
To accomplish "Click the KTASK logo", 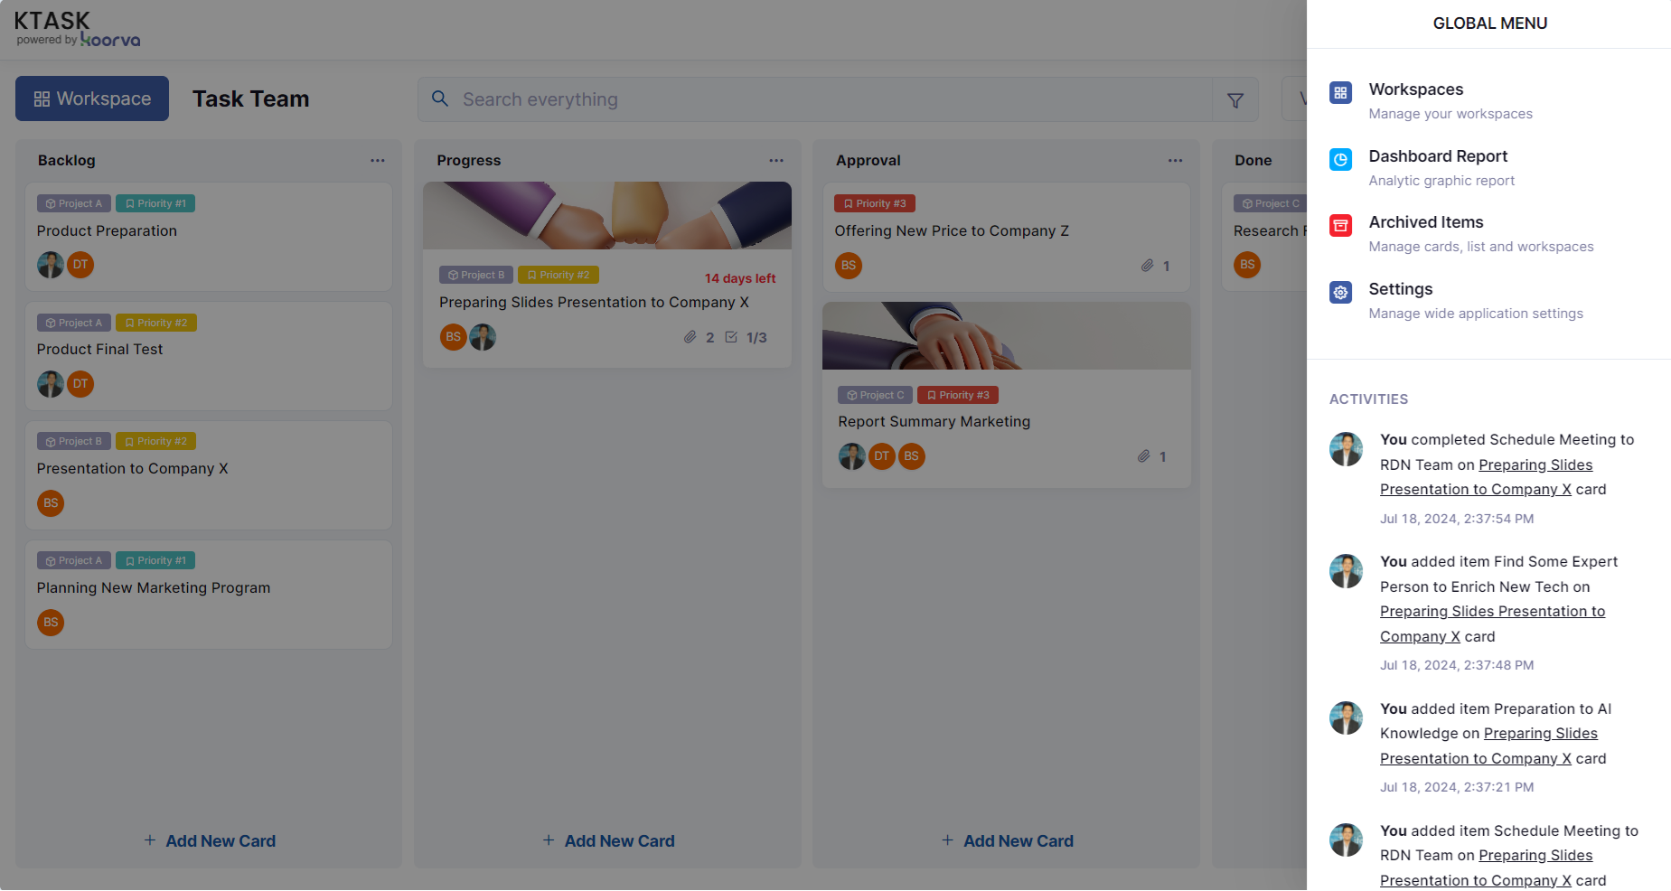I will [x=77, y=29].
